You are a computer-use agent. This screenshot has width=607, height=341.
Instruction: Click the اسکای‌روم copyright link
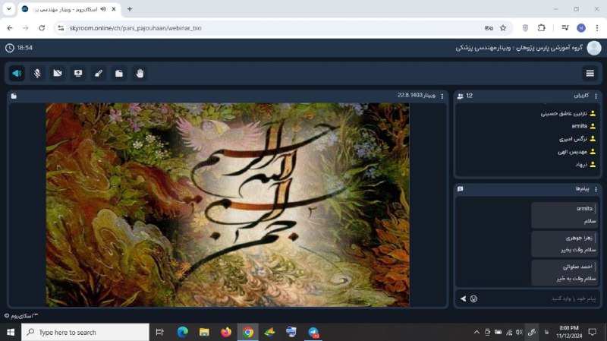[21, 316]
